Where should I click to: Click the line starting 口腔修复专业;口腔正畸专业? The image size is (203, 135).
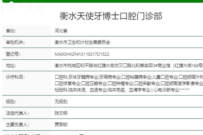pos(129,83)
